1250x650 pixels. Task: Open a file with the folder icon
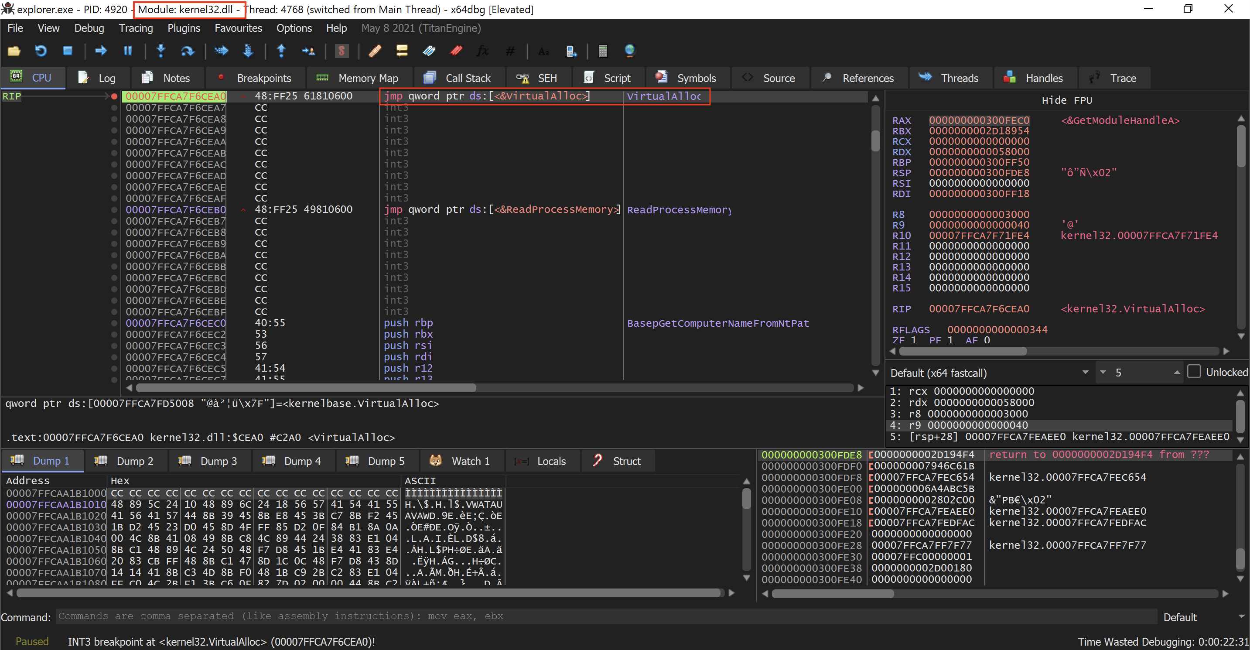click(14, 51)
